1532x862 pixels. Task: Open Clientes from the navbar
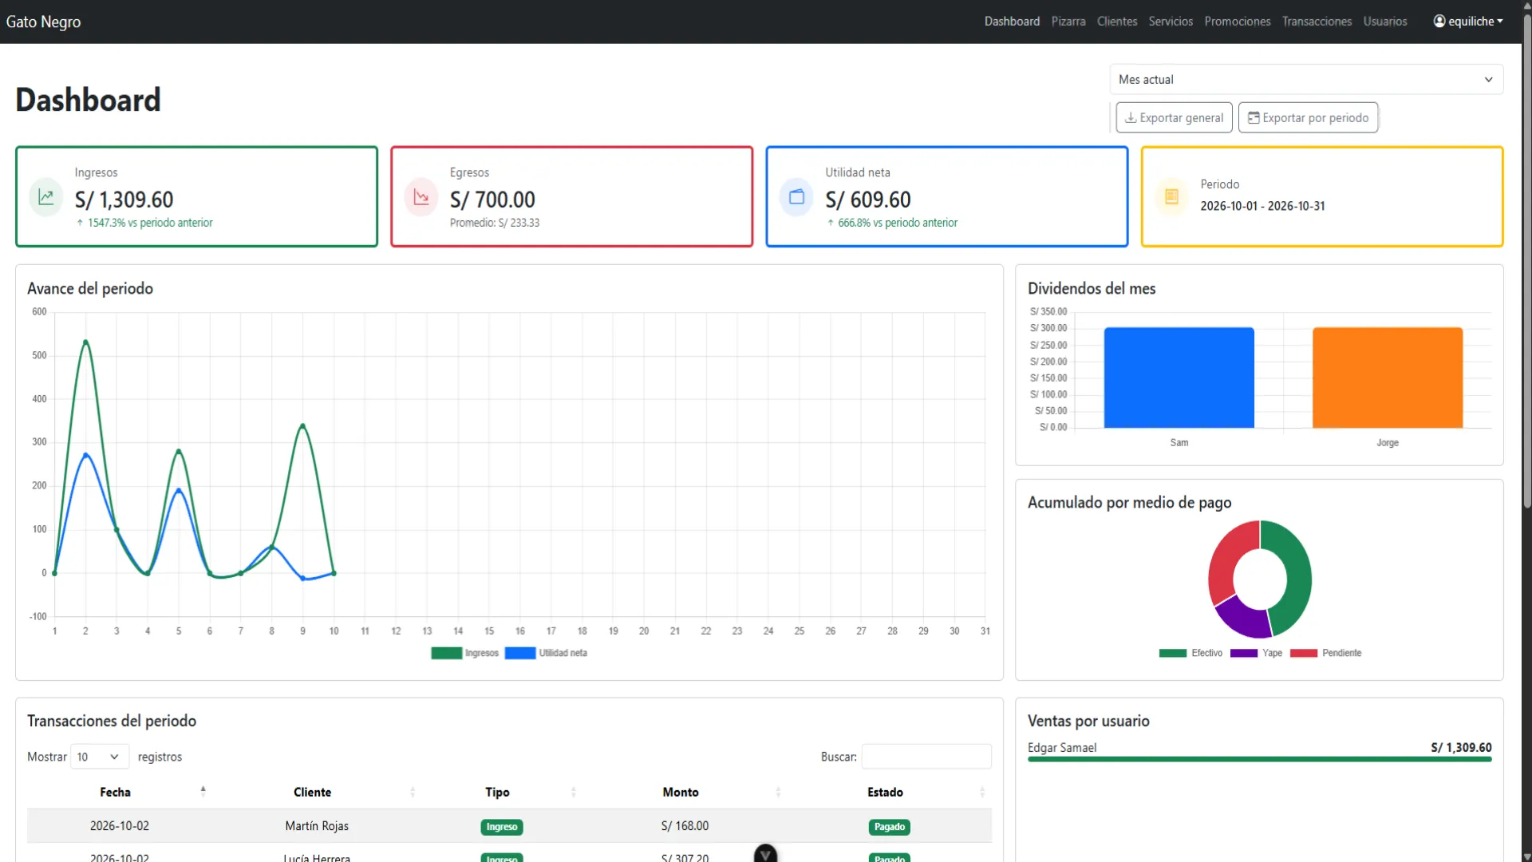[1117, 22]
